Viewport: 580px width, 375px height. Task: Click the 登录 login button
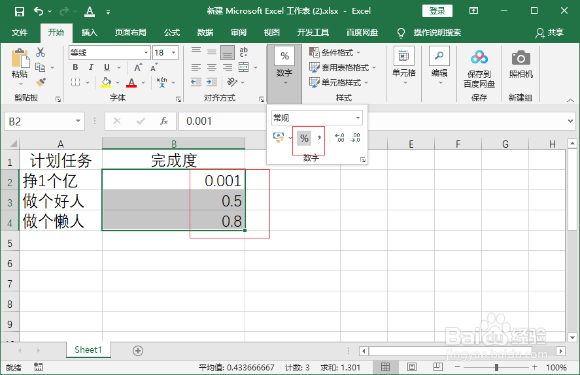(437, 10)
